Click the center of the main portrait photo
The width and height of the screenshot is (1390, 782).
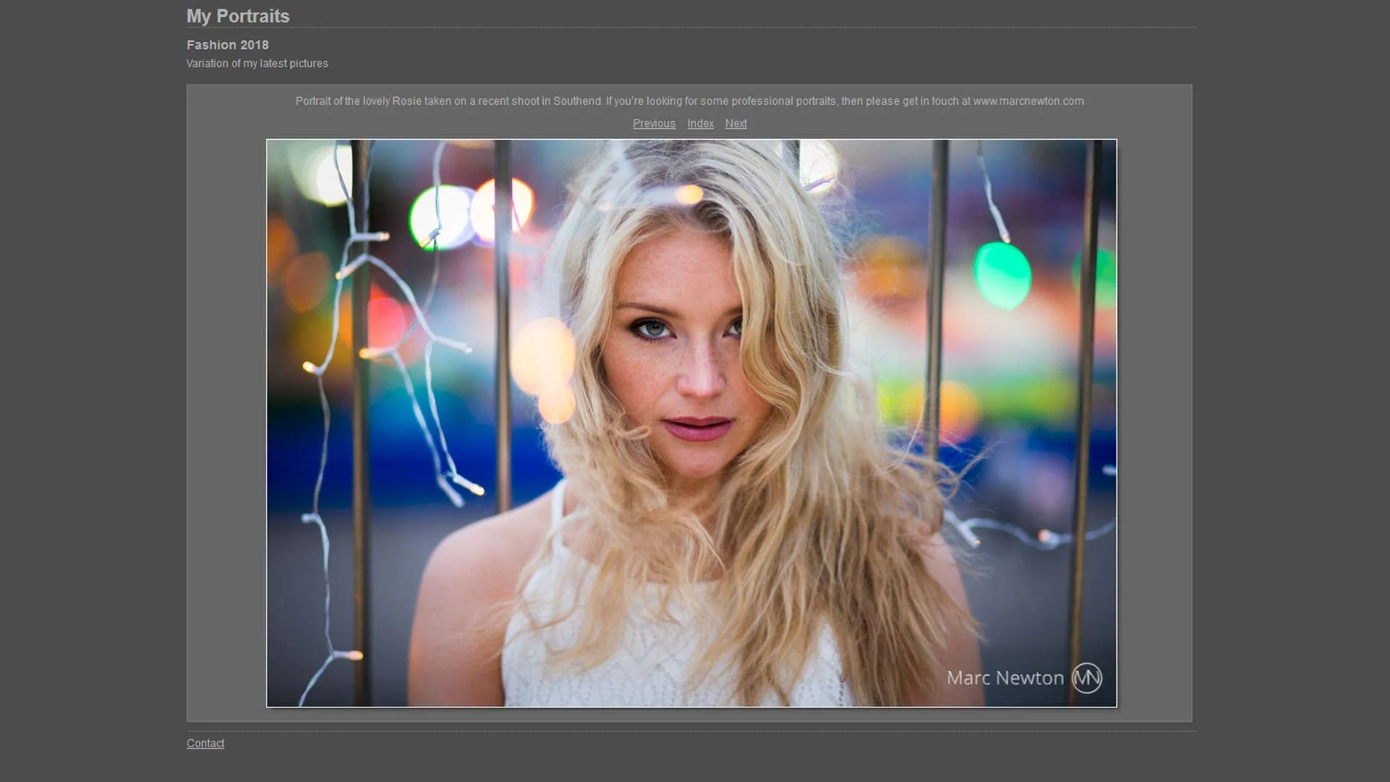(691, 423)
